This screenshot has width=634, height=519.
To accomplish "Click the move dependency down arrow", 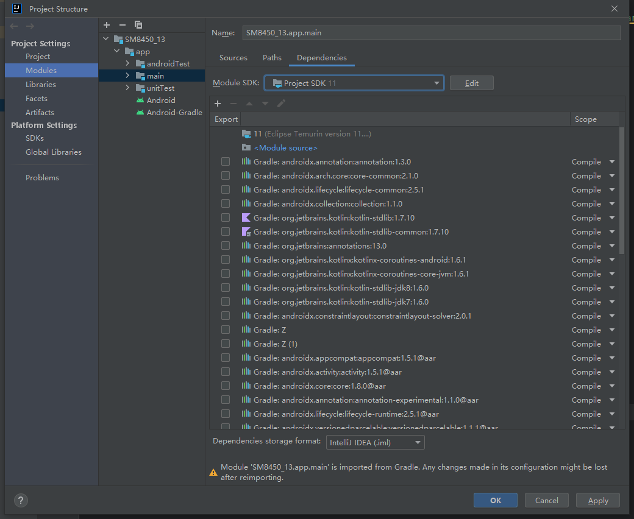I will (x=265, y=104).
